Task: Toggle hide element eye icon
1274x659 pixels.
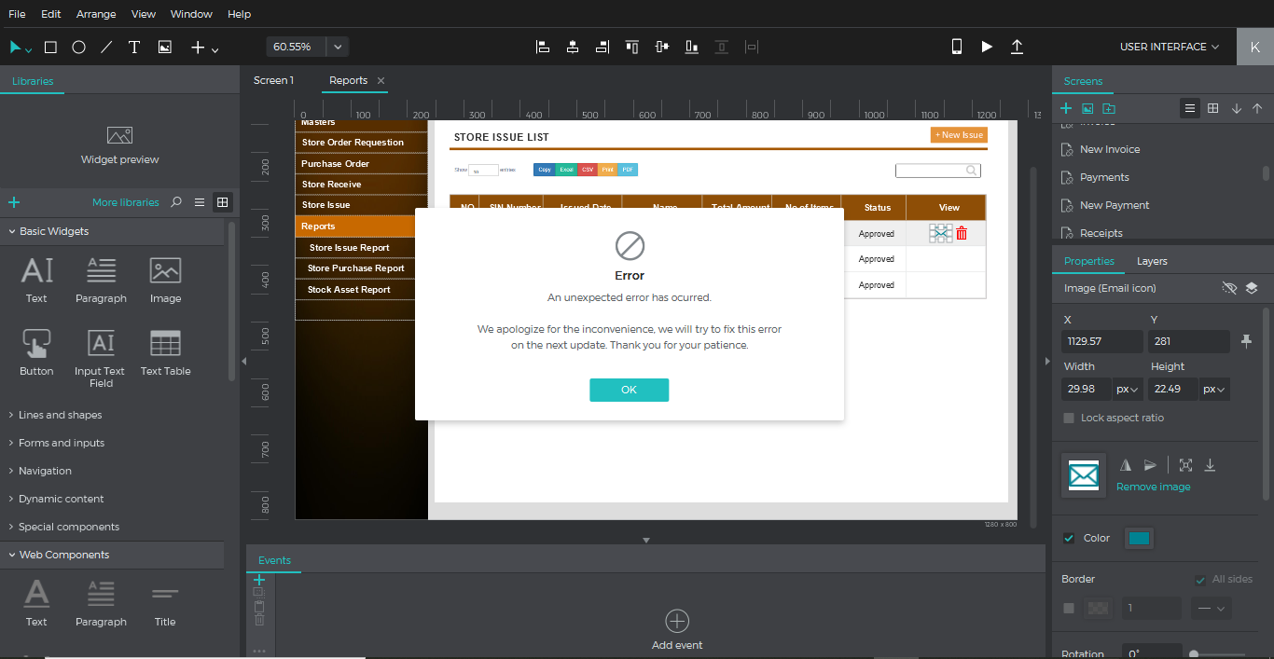Action: [1229, 288]
